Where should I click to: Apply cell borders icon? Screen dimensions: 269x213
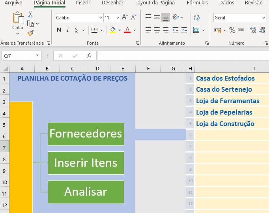tap(94, 30)
